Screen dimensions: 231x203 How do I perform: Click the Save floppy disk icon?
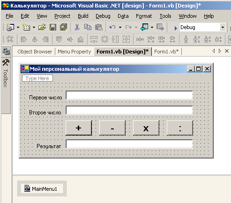click(x=53, y=27)
